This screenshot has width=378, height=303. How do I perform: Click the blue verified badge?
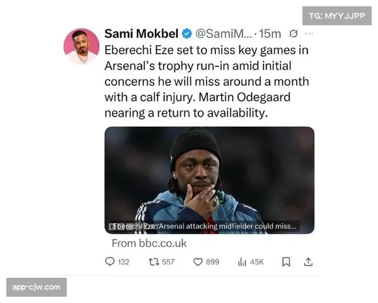(x=187, y=34)
